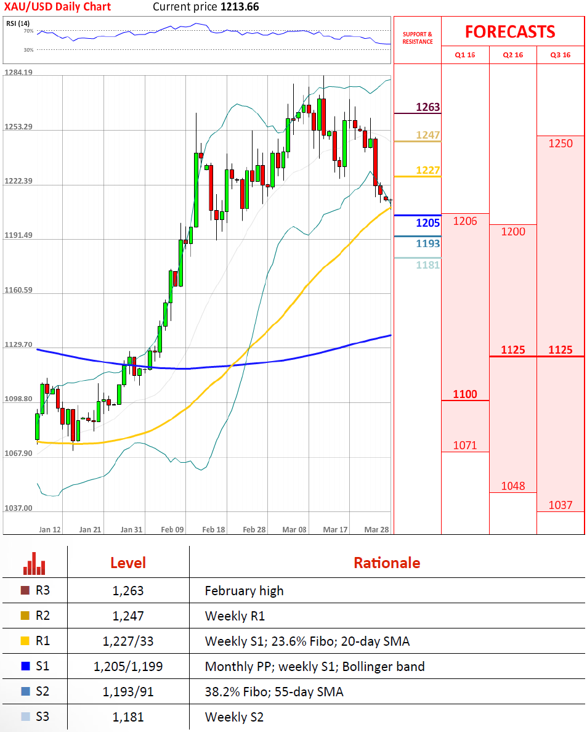Screen dimensions: 587x732
Task: Click the 1263 resistance level marker
Action: (427, 107)
